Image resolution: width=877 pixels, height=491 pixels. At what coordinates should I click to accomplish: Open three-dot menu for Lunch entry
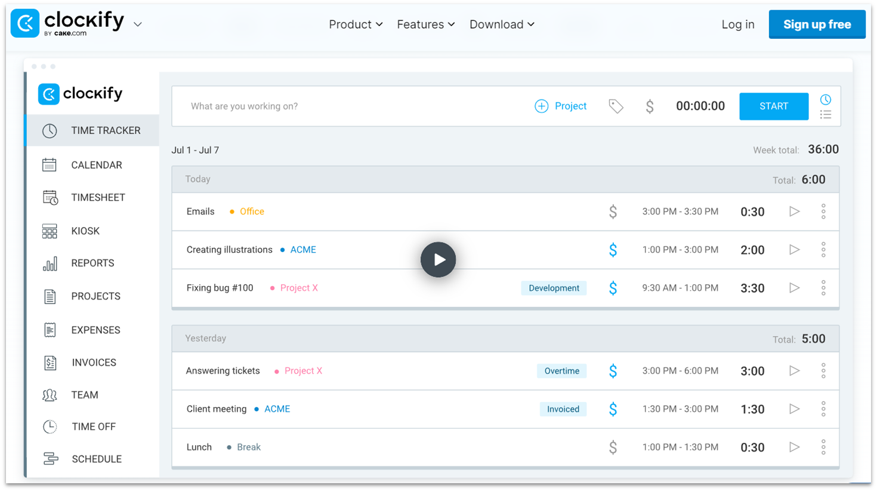[823, 447]
